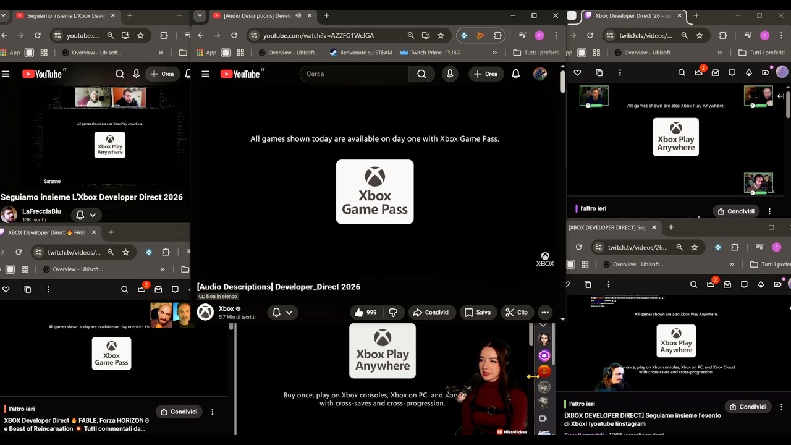Open Twitch search icon in bottom-left FABLE window

125,289
